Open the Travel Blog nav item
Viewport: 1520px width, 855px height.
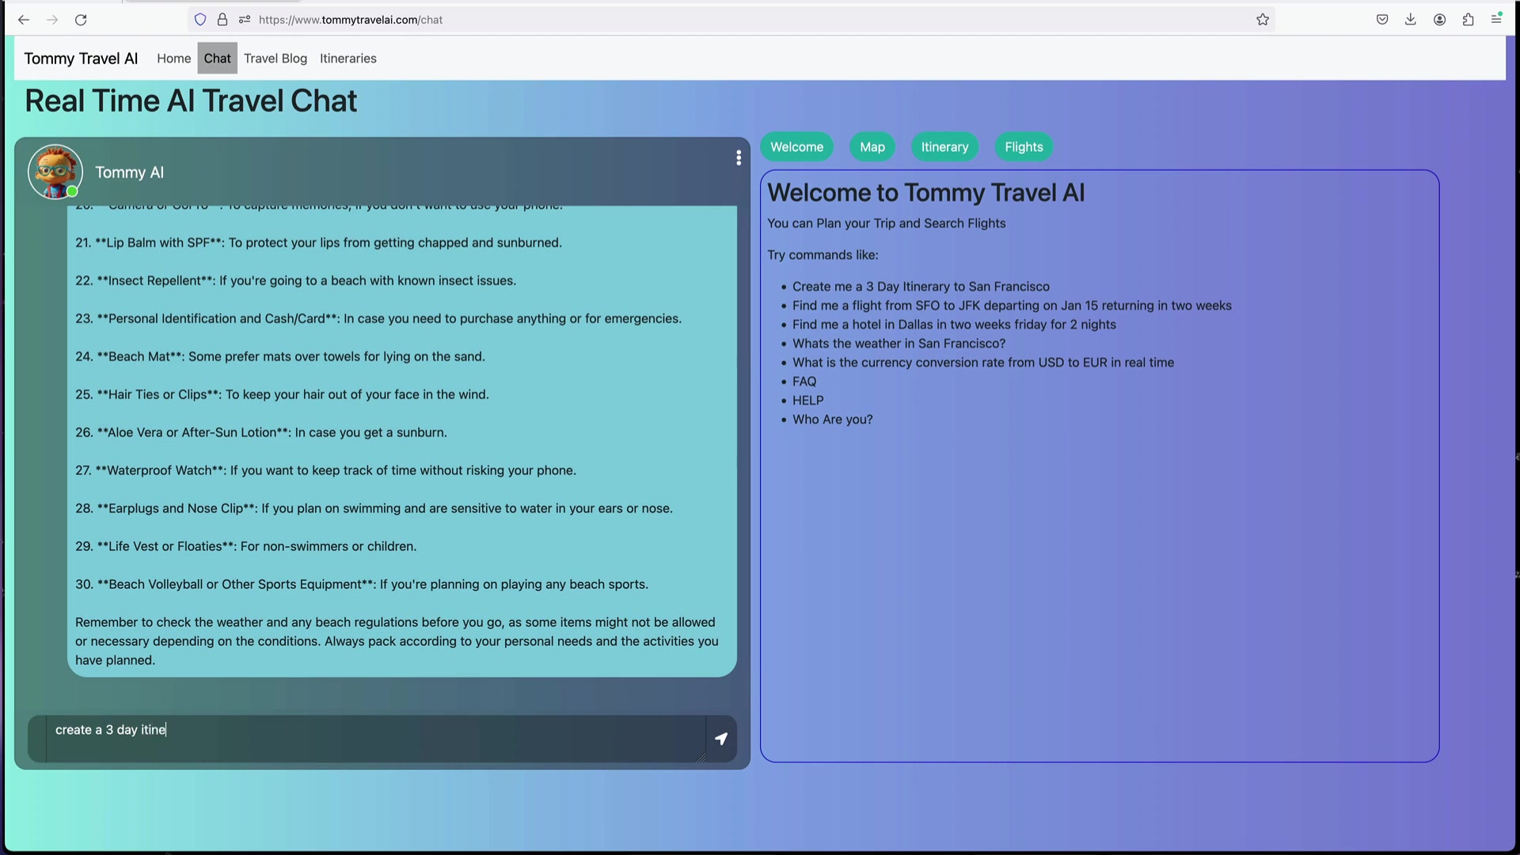click(x=275, y=59)
